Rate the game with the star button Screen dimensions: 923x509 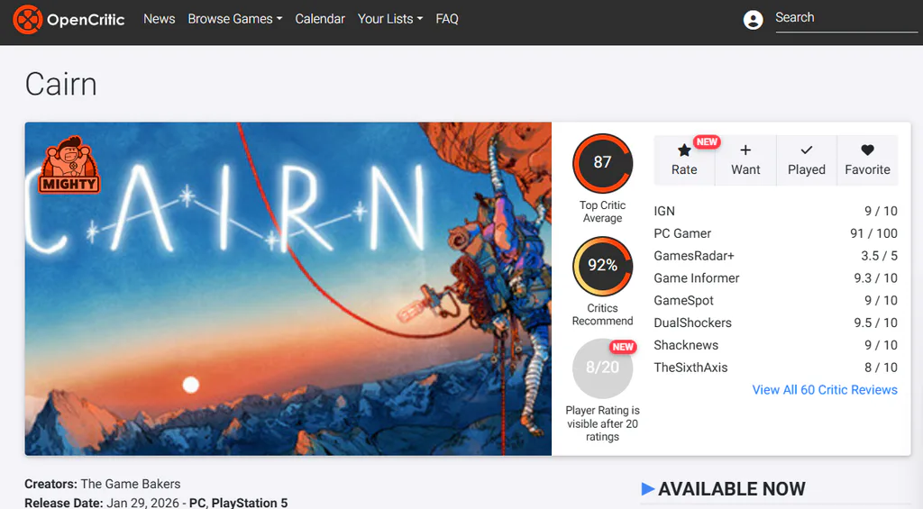click(684, 160)
